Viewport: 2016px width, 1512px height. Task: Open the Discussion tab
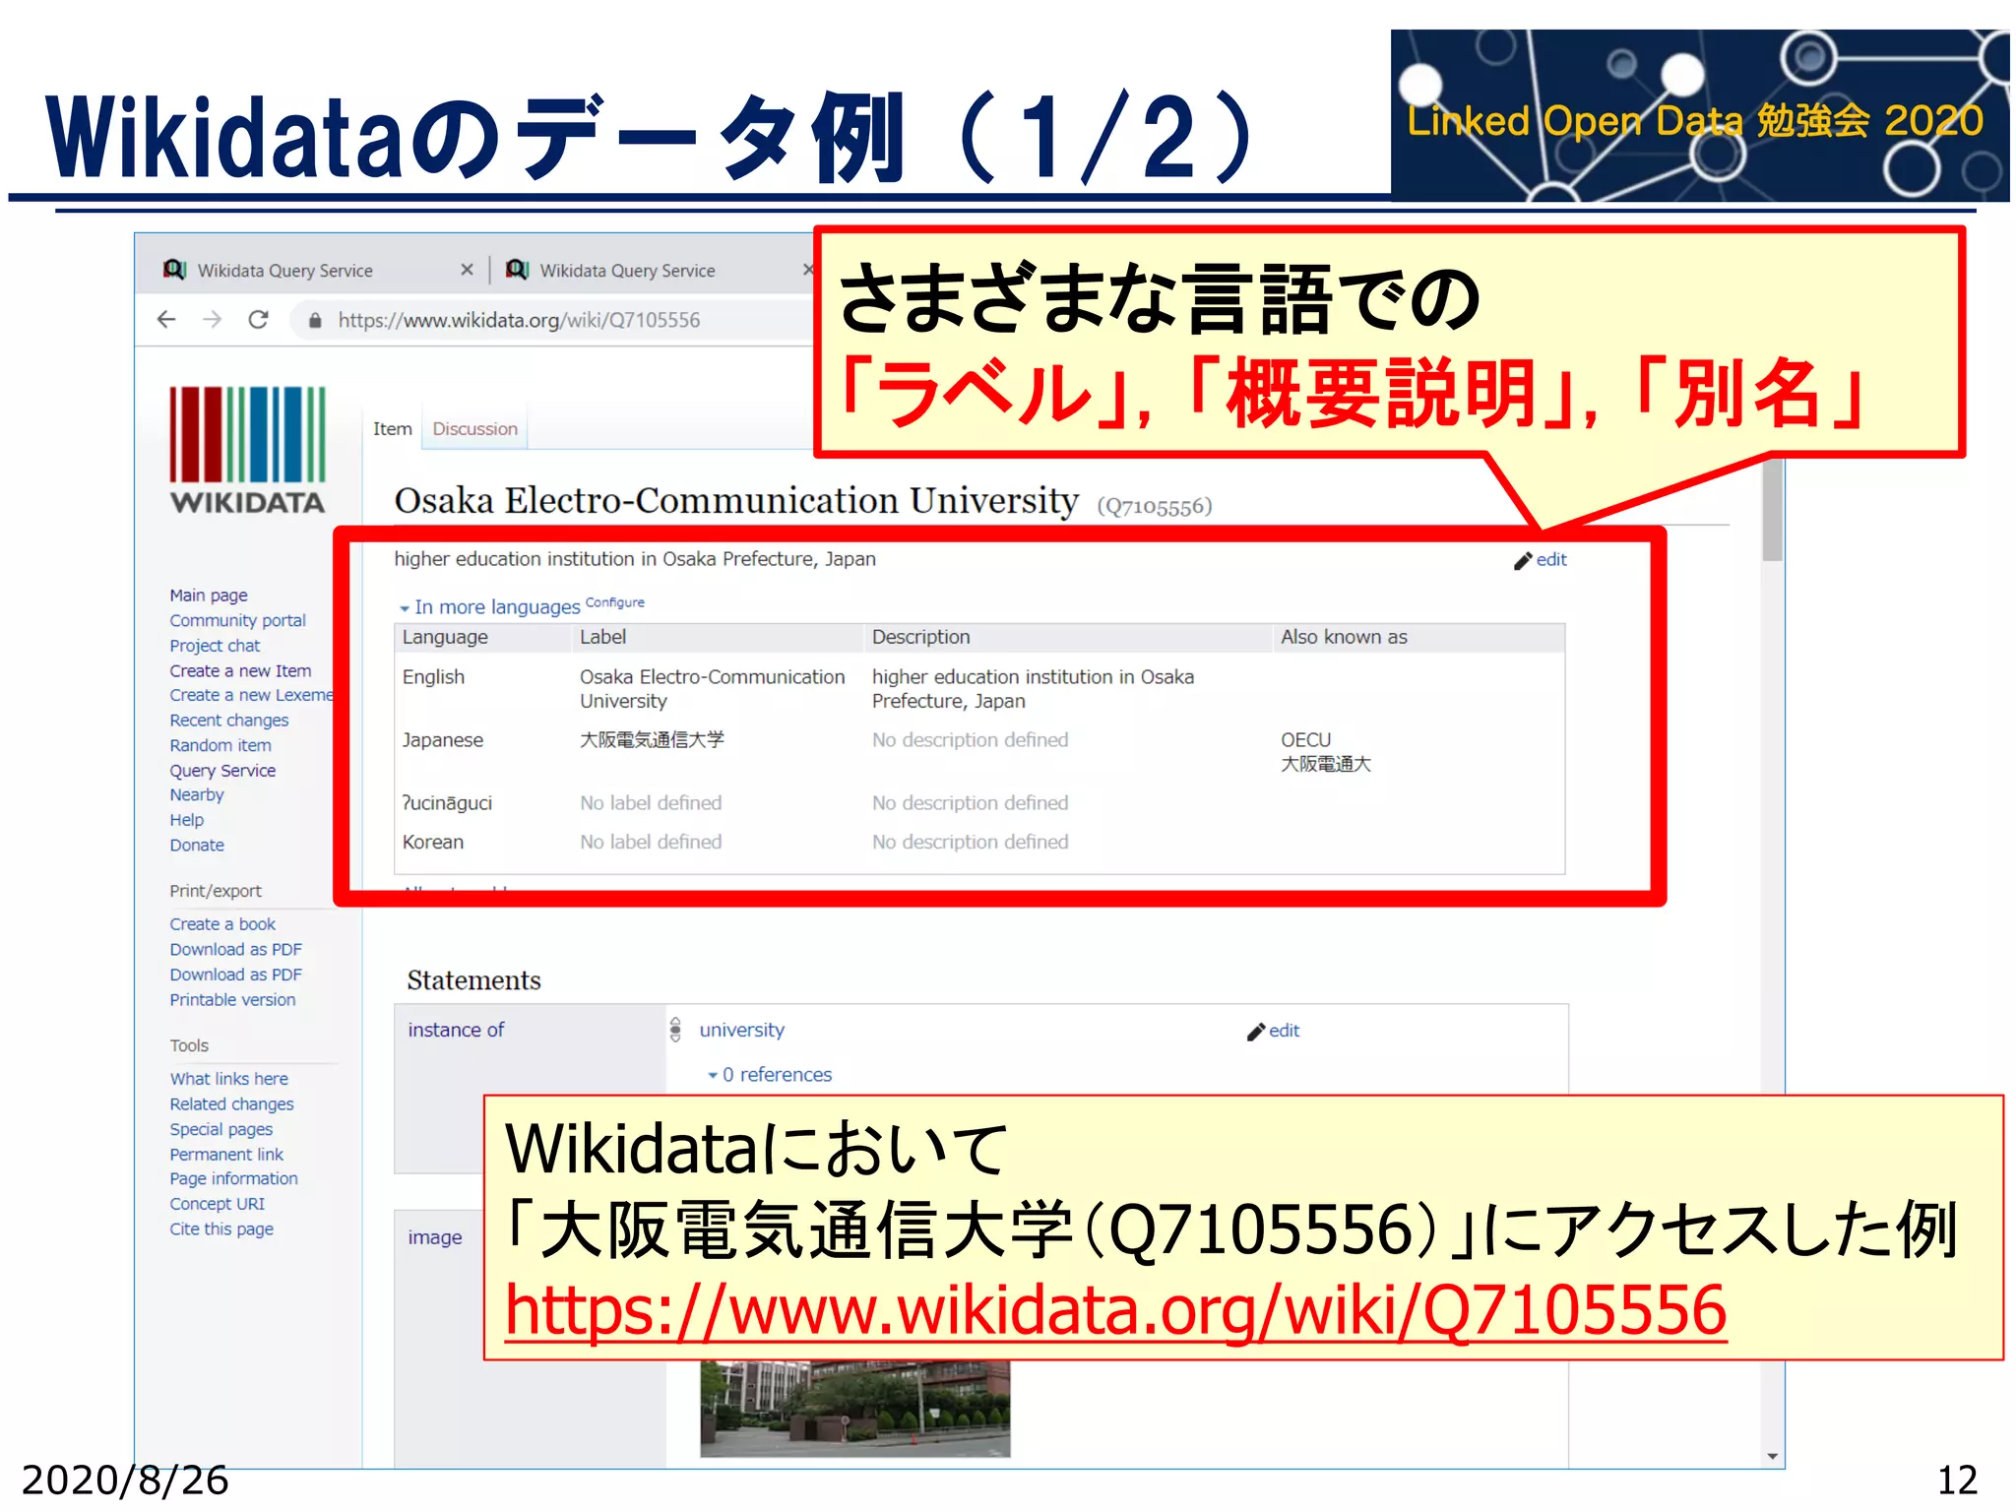tap(474, 429)
